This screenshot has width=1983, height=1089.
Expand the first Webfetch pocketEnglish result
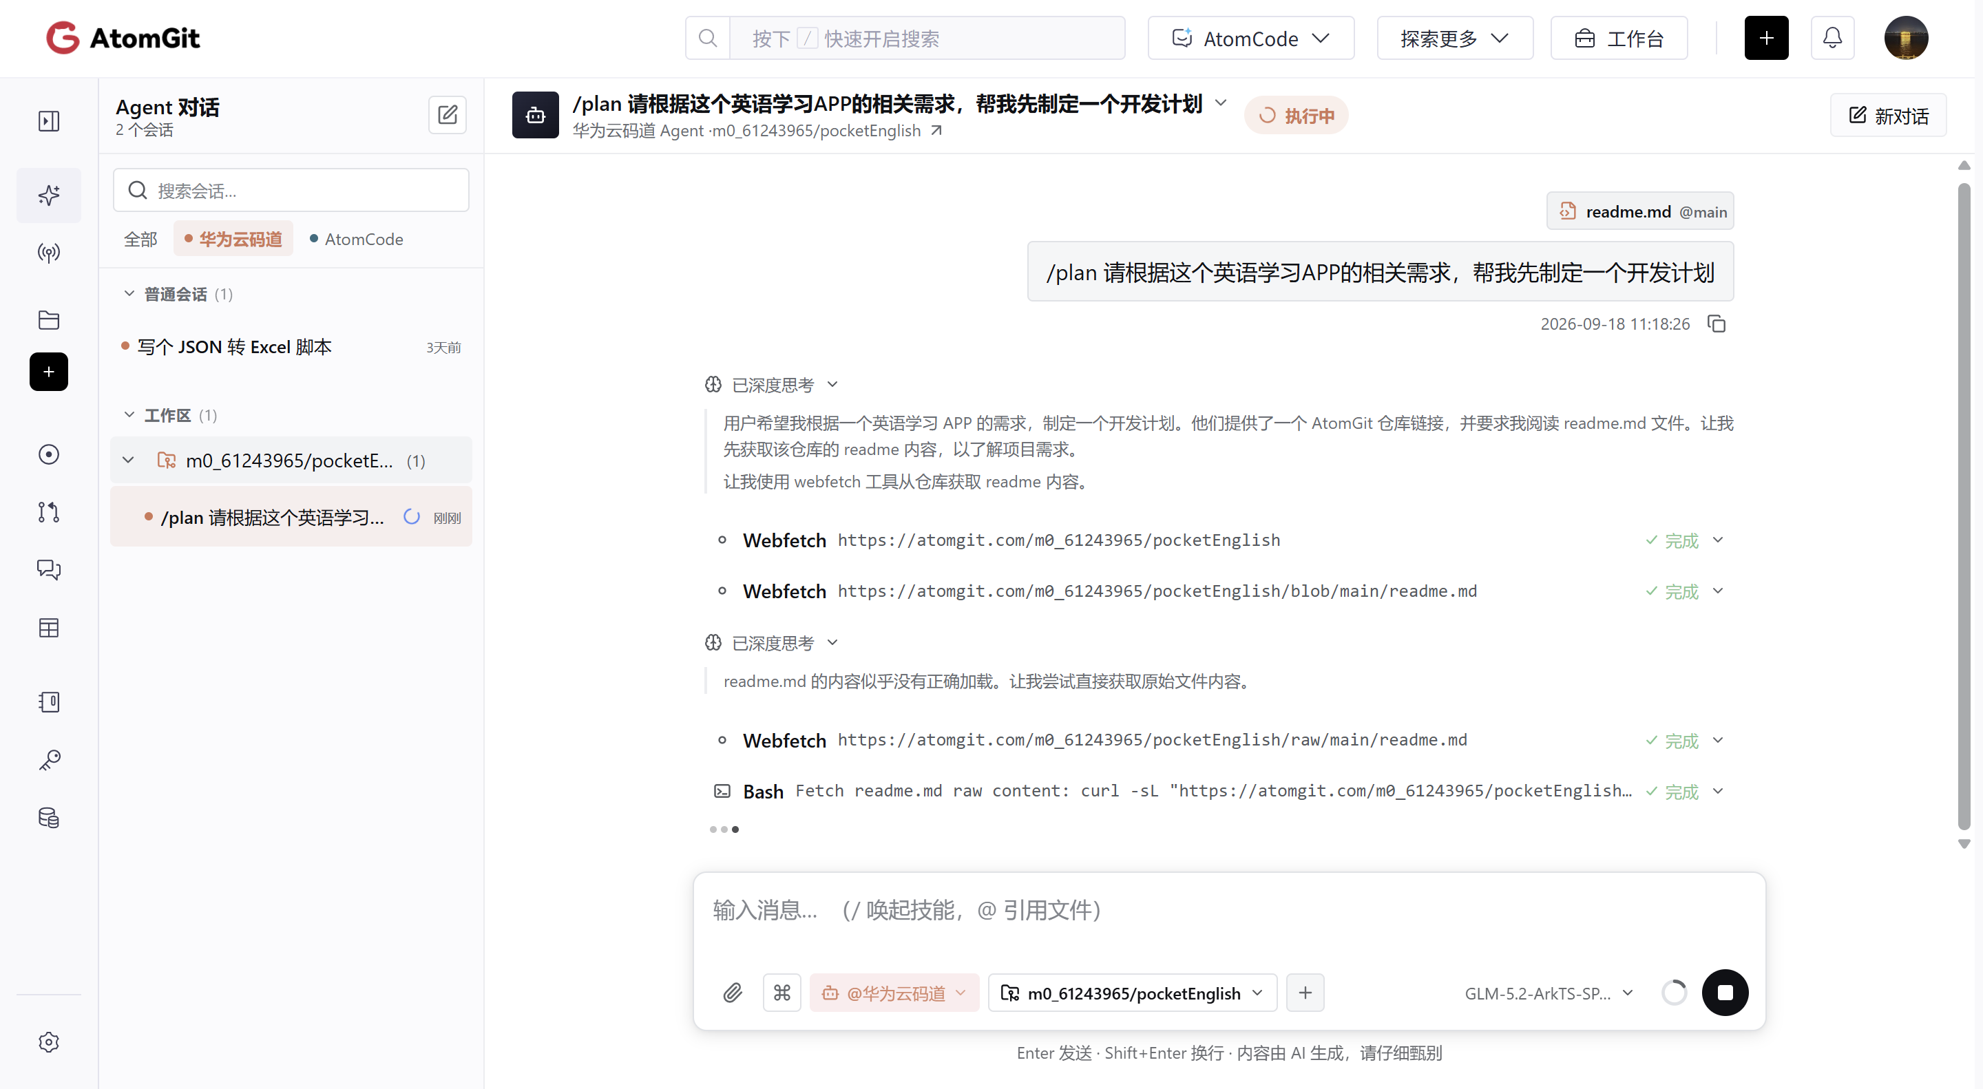[1717, 540]
